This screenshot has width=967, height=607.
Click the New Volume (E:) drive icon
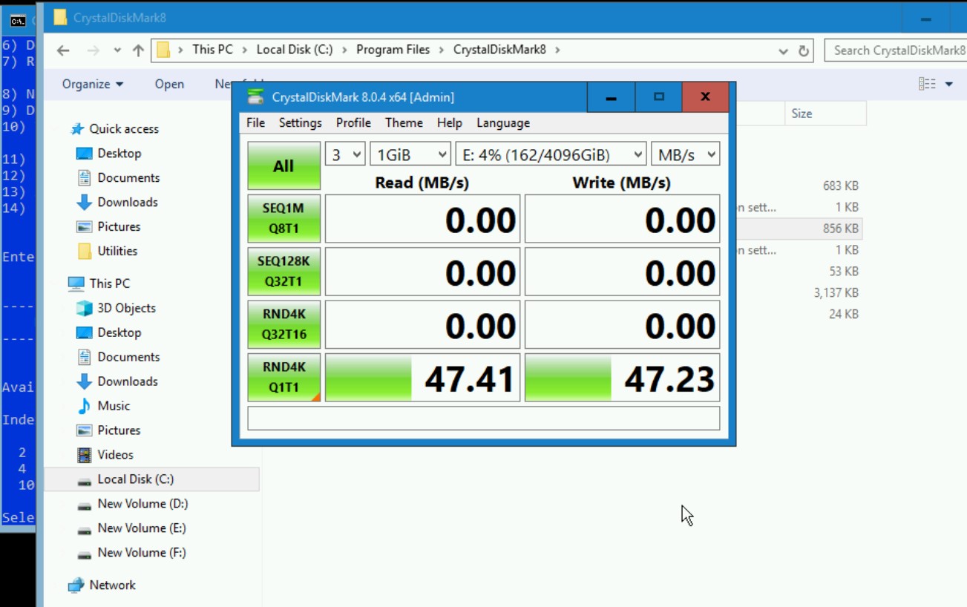coord(85,529)
